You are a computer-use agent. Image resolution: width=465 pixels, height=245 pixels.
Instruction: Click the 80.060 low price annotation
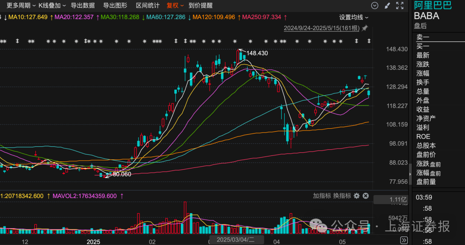pos(122,174)
